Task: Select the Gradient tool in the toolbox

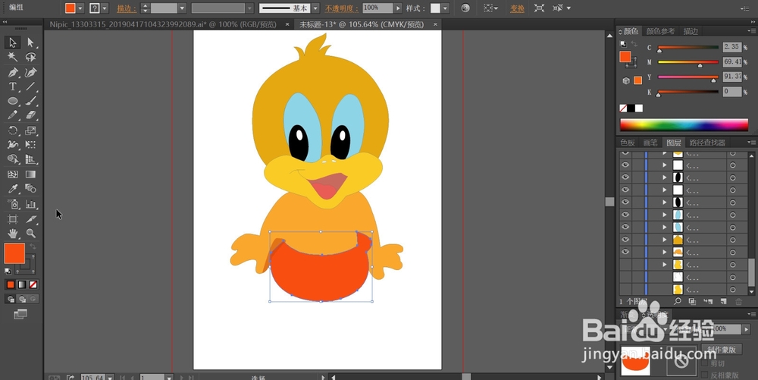Action: pyautogui.click(x=30, y=174)
